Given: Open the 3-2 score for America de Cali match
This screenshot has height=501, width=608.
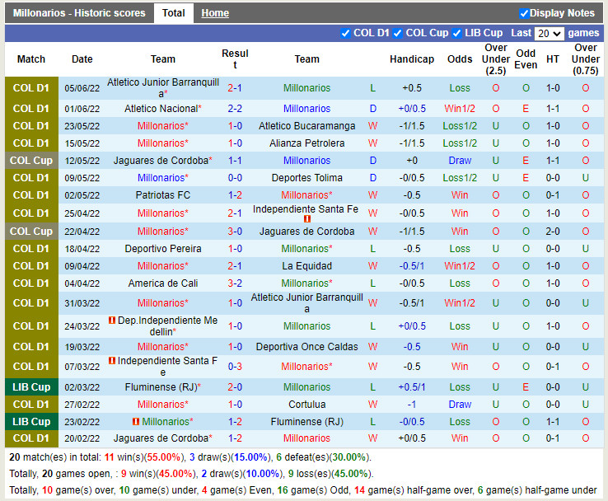Looking at the screenshot, I should point(235,283).
